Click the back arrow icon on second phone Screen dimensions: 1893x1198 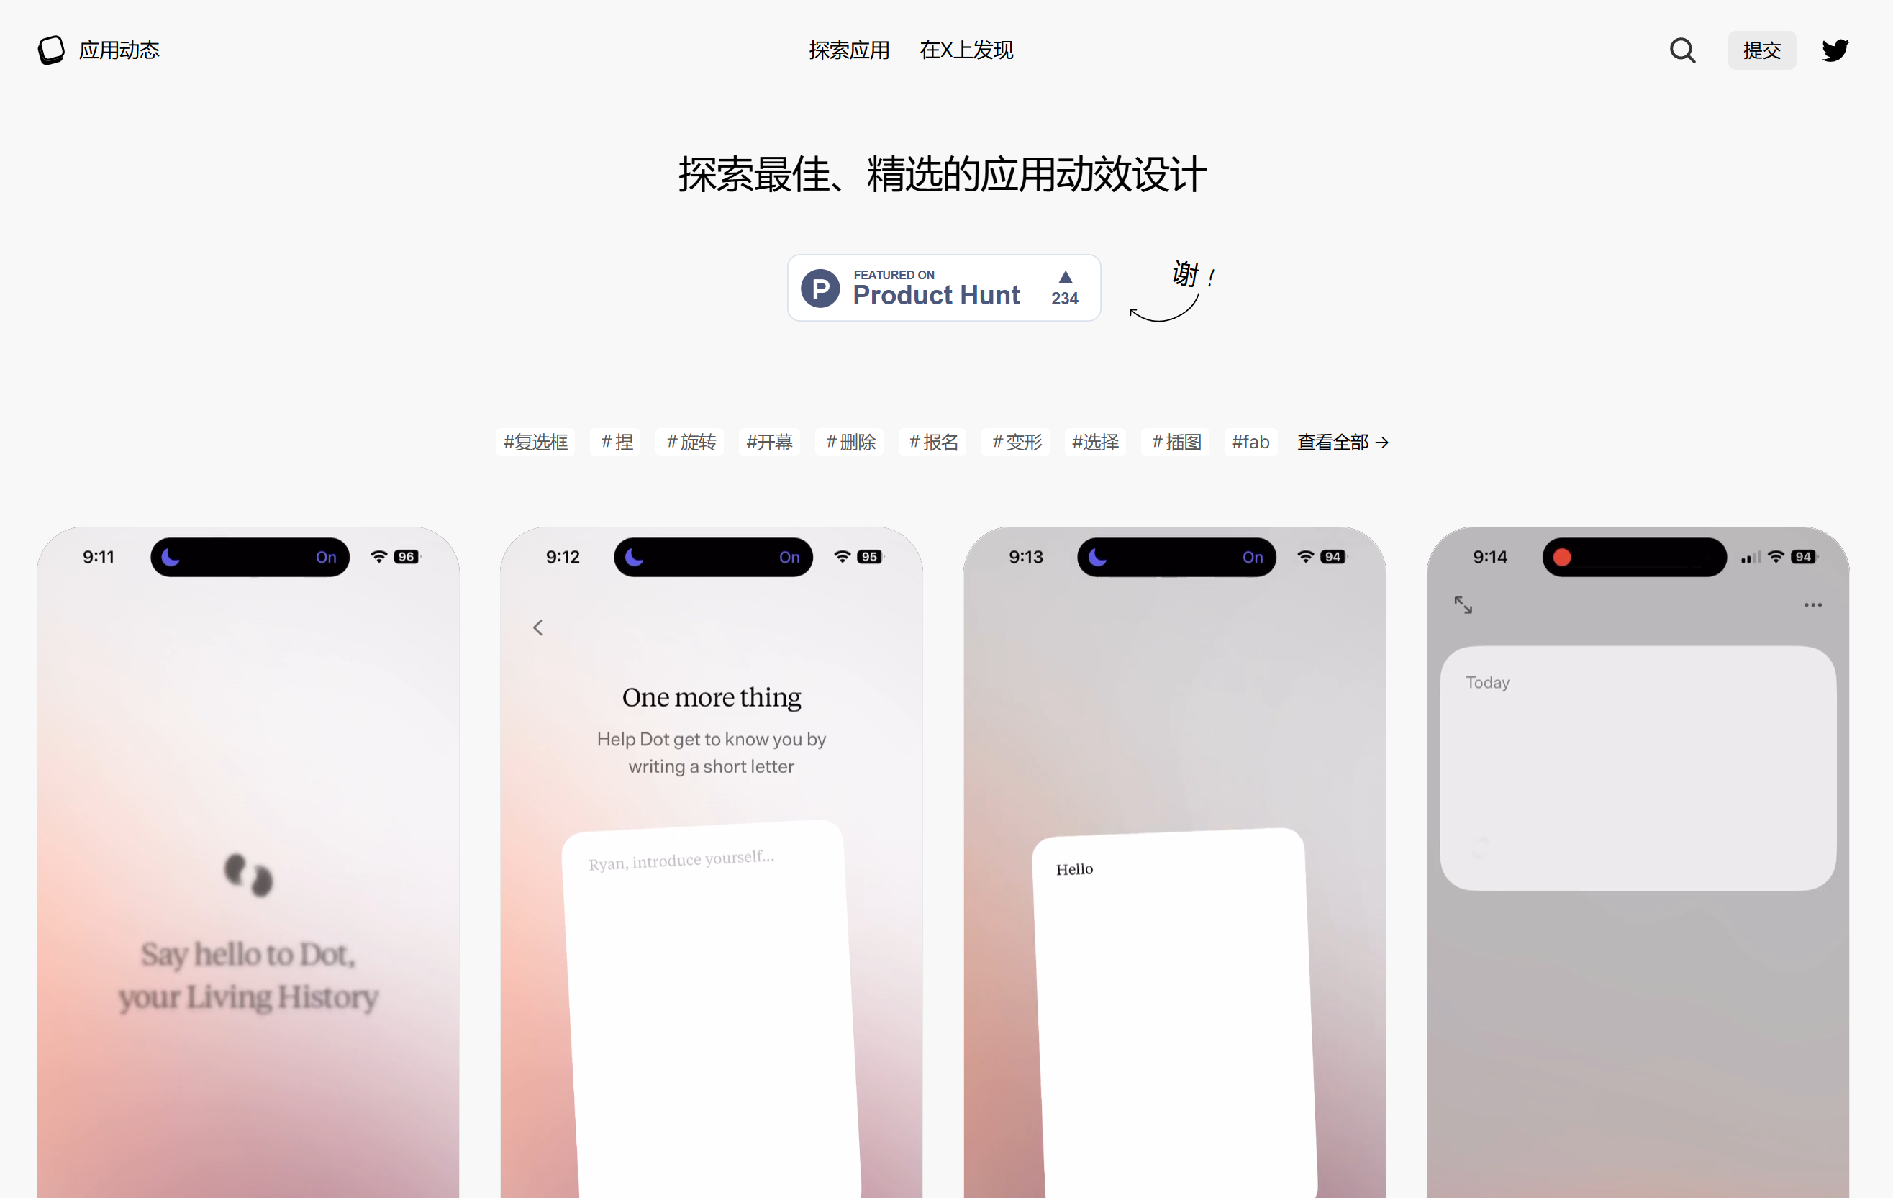tap(538, 627)
